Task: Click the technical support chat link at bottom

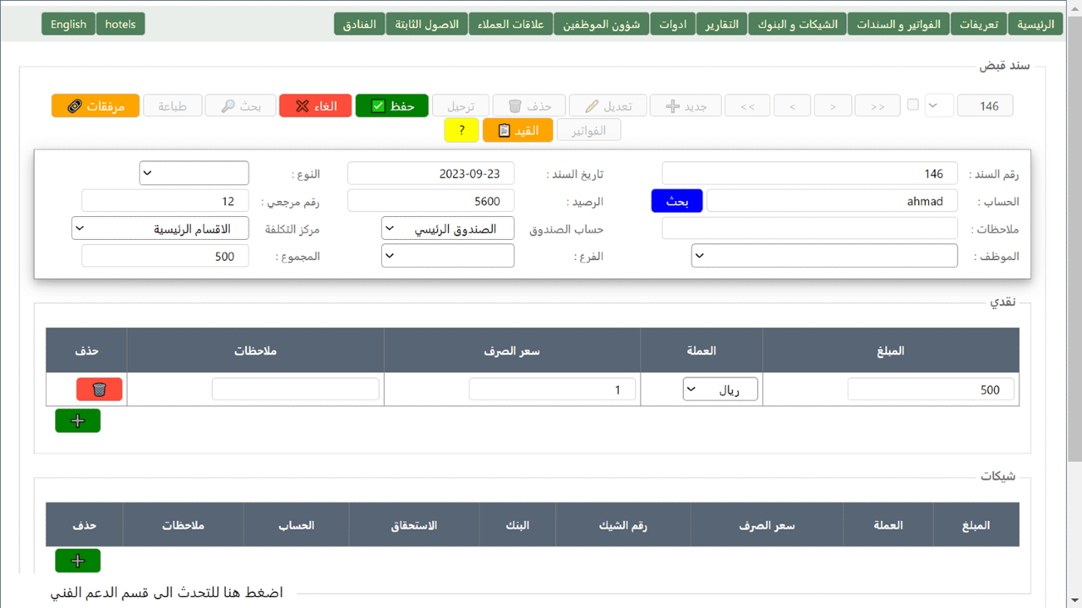Action: pyautogui.click(x=167, y=593)
